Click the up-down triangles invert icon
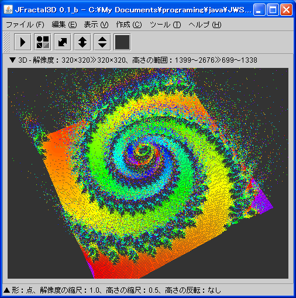 pos(102,42)
